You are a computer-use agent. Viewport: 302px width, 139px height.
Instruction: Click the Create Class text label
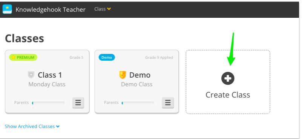click(x=228, y=95)
